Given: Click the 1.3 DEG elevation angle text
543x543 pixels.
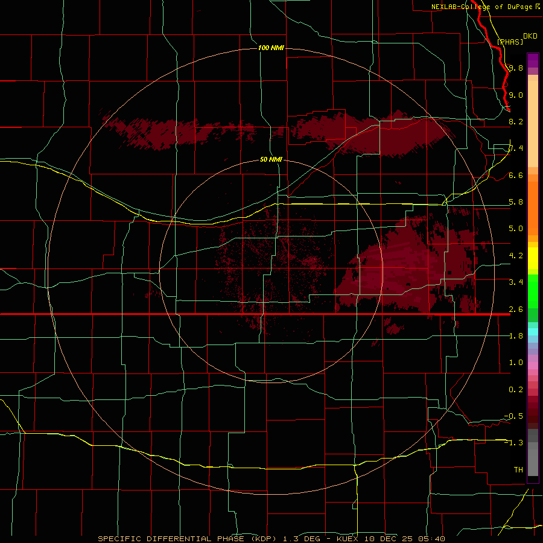Looking at the screenshot, I should (x=302, y=539).
